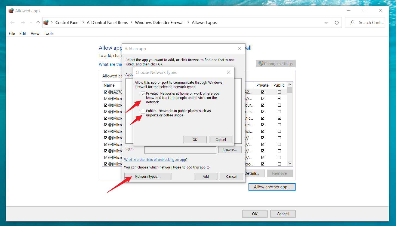396x226 pixels.
Task: Toggle Public checkbox in the @{A278 row
Action: pos(279,92)
